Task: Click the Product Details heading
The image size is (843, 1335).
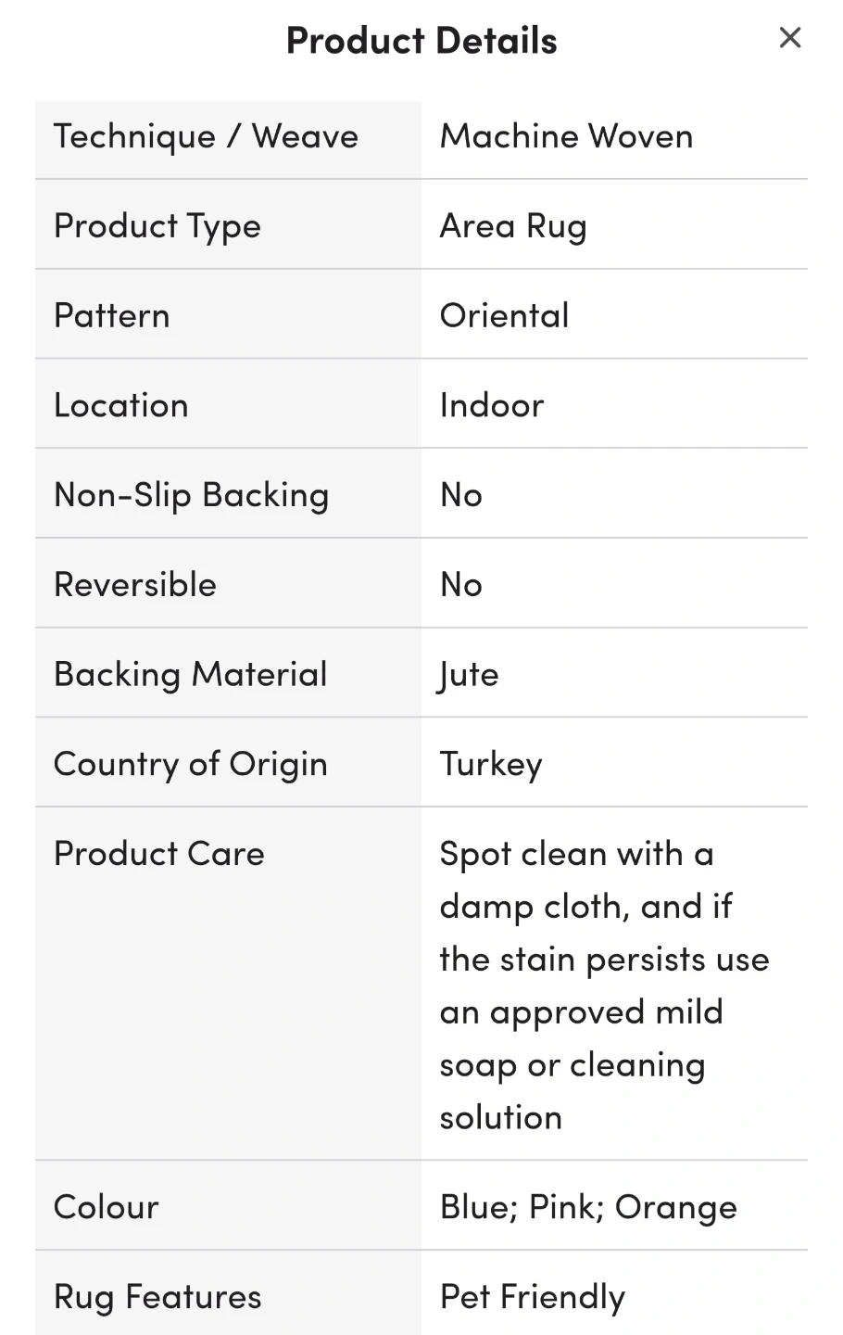Action: point(421,41)
